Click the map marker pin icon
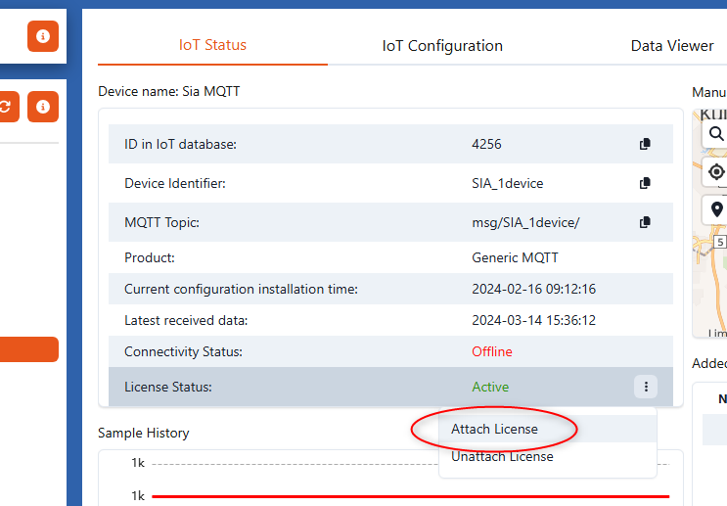Image resolution: width=727 pixels, height=506 pixels. [x=716, y=209]
